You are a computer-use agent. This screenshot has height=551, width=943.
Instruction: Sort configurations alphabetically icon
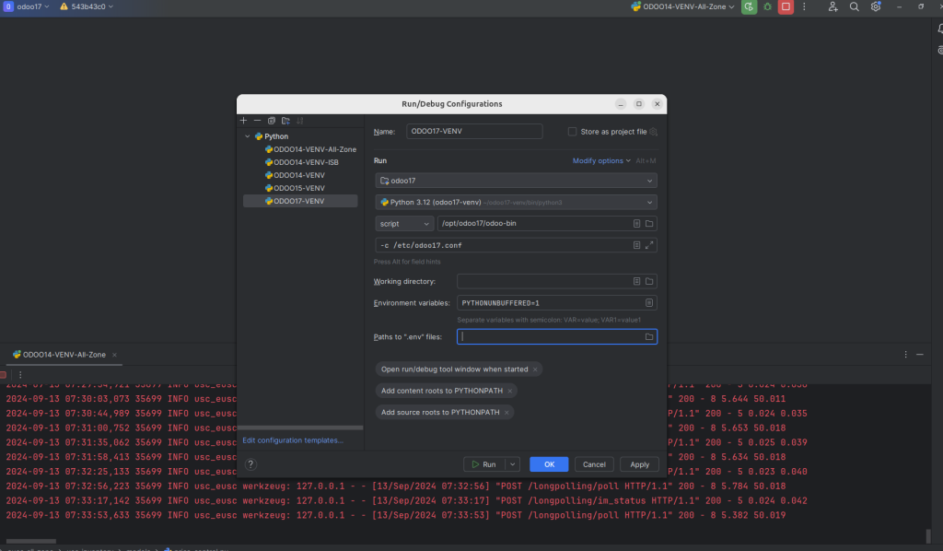(300, 121)
